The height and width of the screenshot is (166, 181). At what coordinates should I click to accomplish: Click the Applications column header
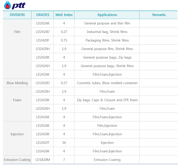pos(107,15)
